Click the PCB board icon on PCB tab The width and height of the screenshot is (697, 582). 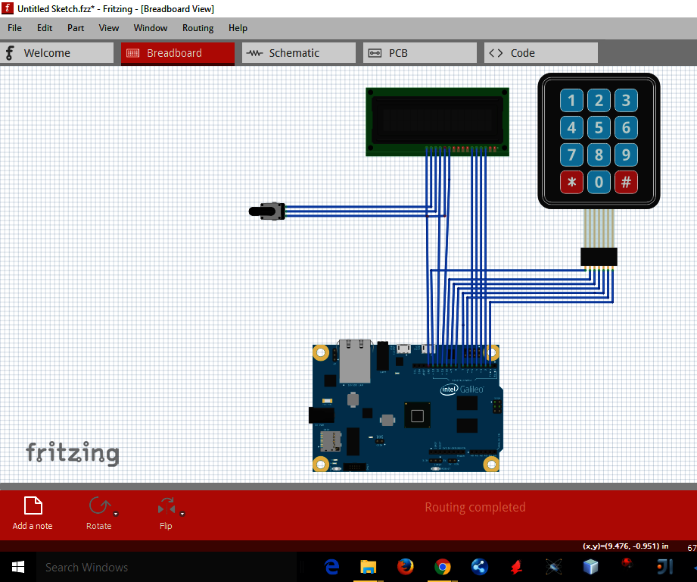(x=375, y=53)
